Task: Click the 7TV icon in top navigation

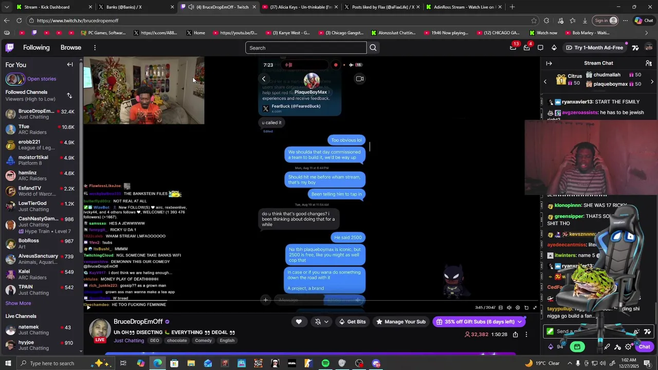Action: [635, 48]
